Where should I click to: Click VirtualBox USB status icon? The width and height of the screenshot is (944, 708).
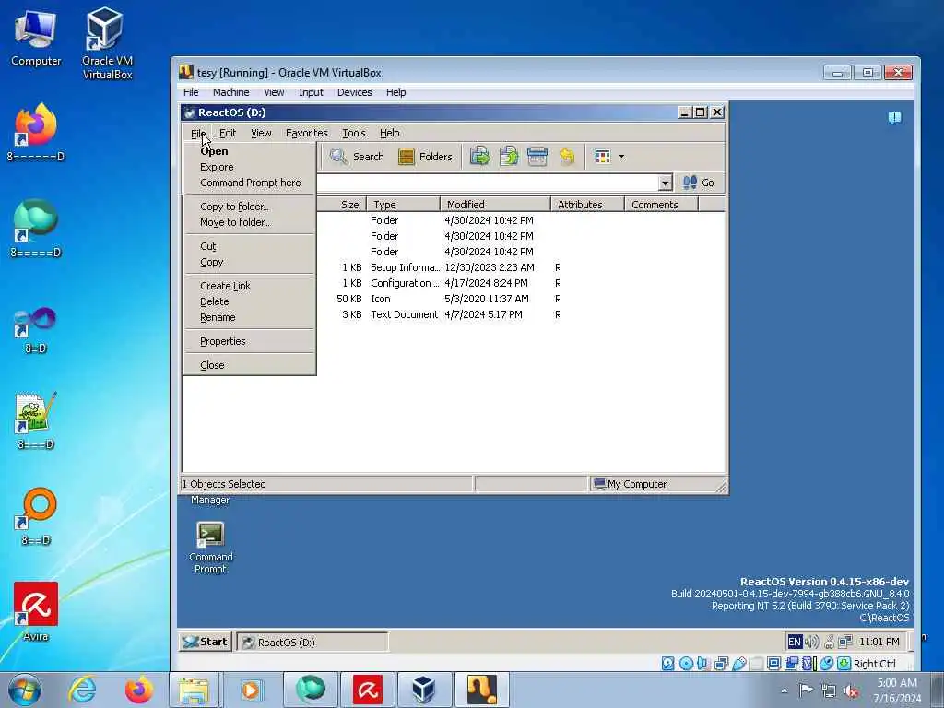[739, 664]
